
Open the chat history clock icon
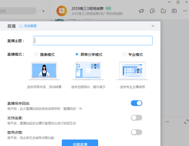[x=152, y=11]
